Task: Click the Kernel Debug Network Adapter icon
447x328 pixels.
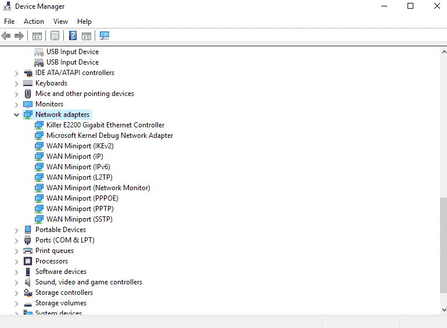Action: click(39, 136)
